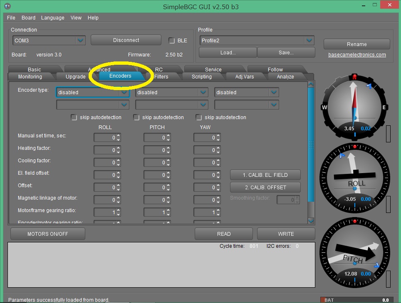
Task: Switch to the Scripting tab
Action: click(x=202, y=76)
